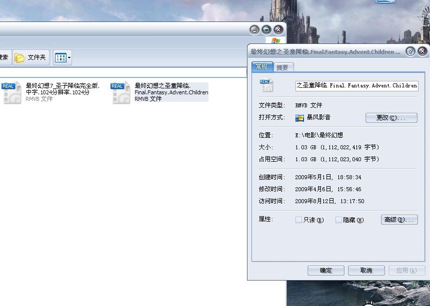Close the file properties dialog
Viewport: 430px width, 306px height.
click(x=422, y=51)
